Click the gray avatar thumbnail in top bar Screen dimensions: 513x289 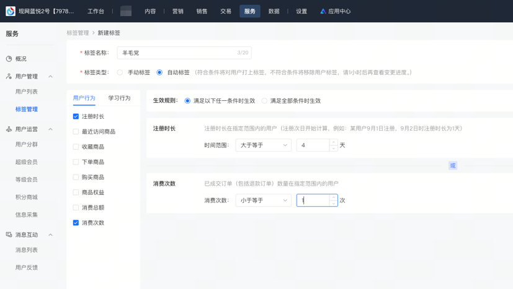tap(126, 11)
